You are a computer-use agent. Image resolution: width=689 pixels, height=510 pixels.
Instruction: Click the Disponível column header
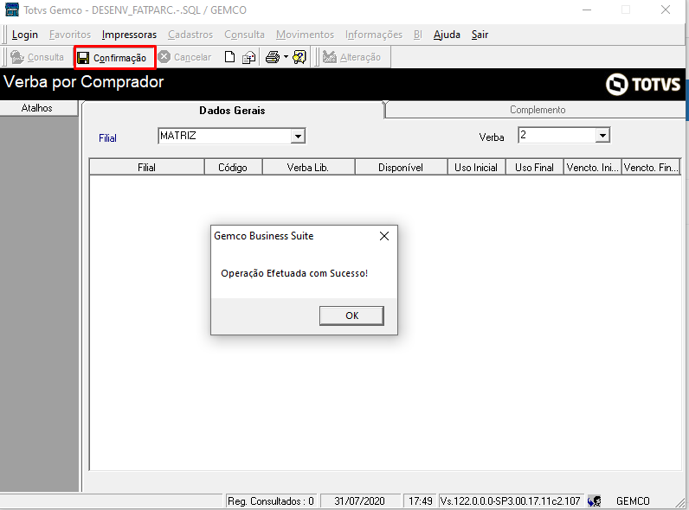[401, 167]
